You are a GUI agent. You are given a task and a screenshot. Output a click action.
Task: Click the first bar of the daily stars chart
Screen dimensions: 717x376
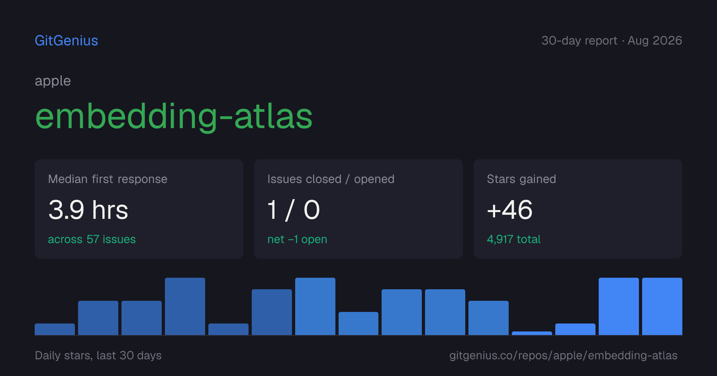point(55,329)
